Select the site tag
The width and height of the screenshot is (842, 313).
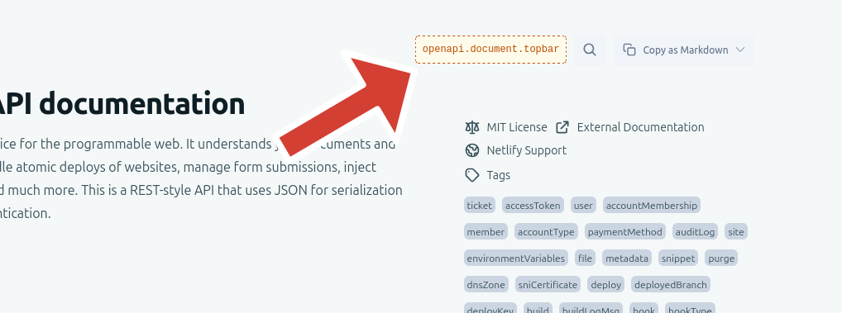[735, 231]
